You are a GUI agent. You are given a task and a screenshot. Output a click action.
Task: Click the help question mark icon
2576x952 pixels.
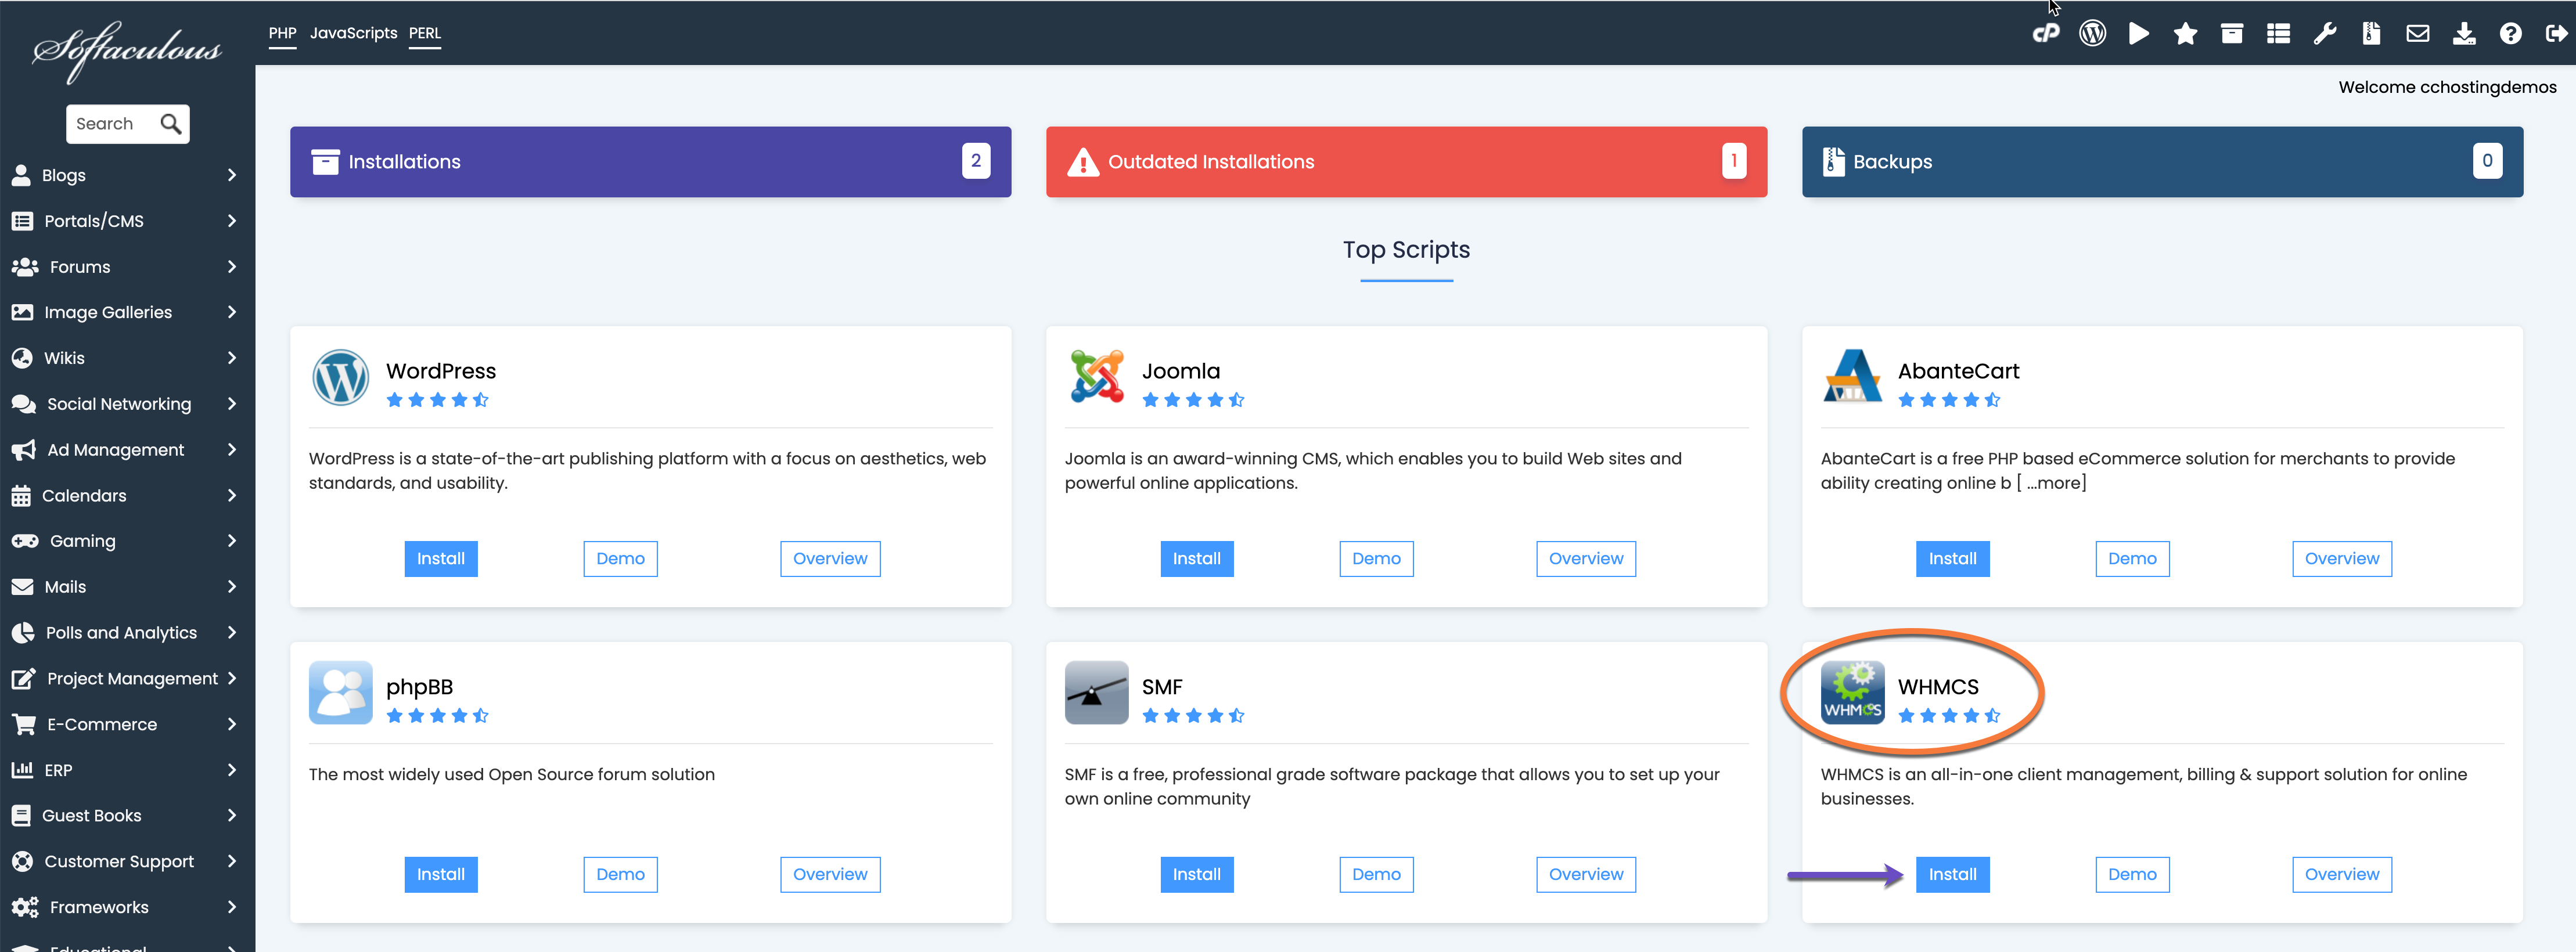2510,34
